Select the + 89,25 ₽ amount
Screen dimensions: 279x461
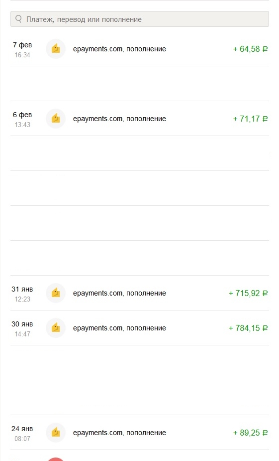[250, 433]
